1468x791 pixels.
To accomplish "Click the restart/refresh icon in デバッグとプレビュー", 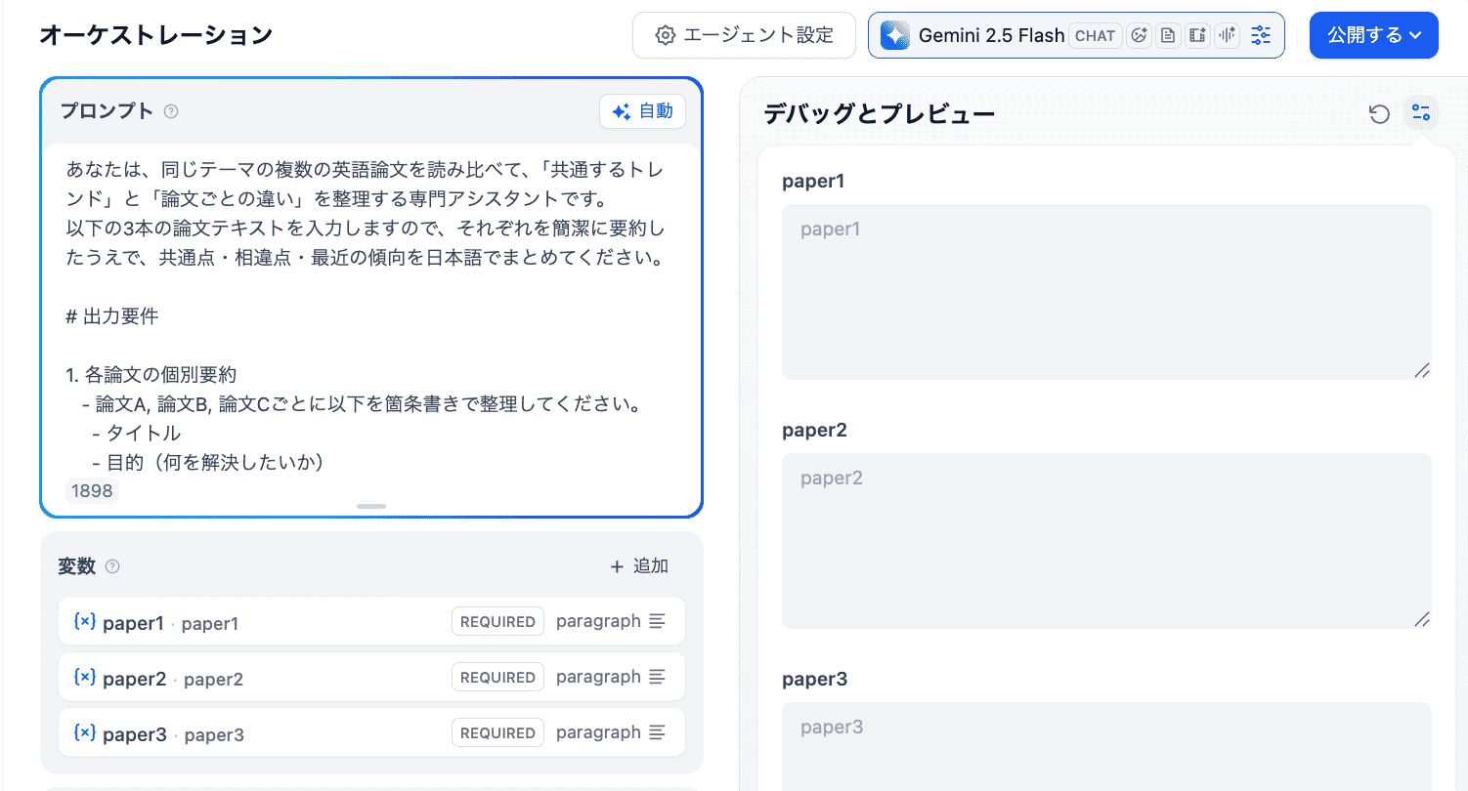I will (x=1379, y=114).
